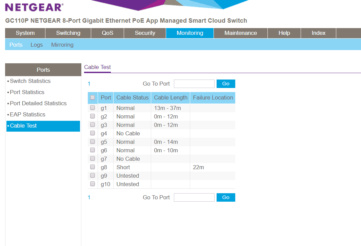Select the Mirroring submenu

point(62,45)
